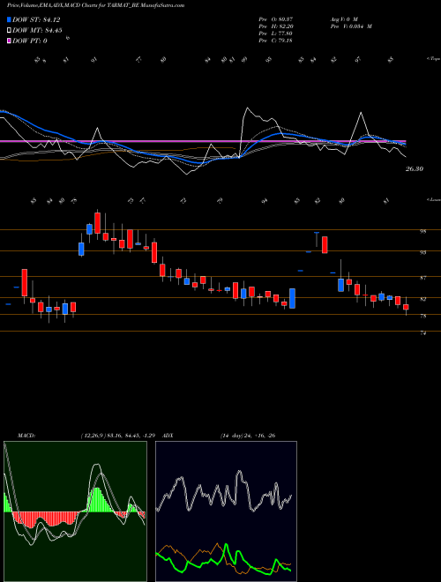Click the 'Pre L: 77.80' value
441x582 pixels.
(x=275, y=34)
